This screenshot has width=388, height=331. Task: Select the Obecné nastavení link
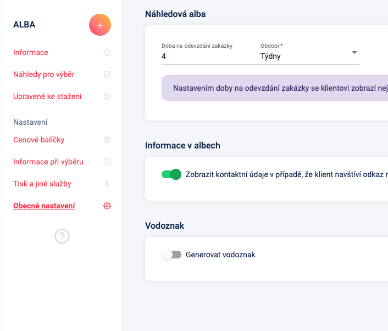click(x=44, y=206)
